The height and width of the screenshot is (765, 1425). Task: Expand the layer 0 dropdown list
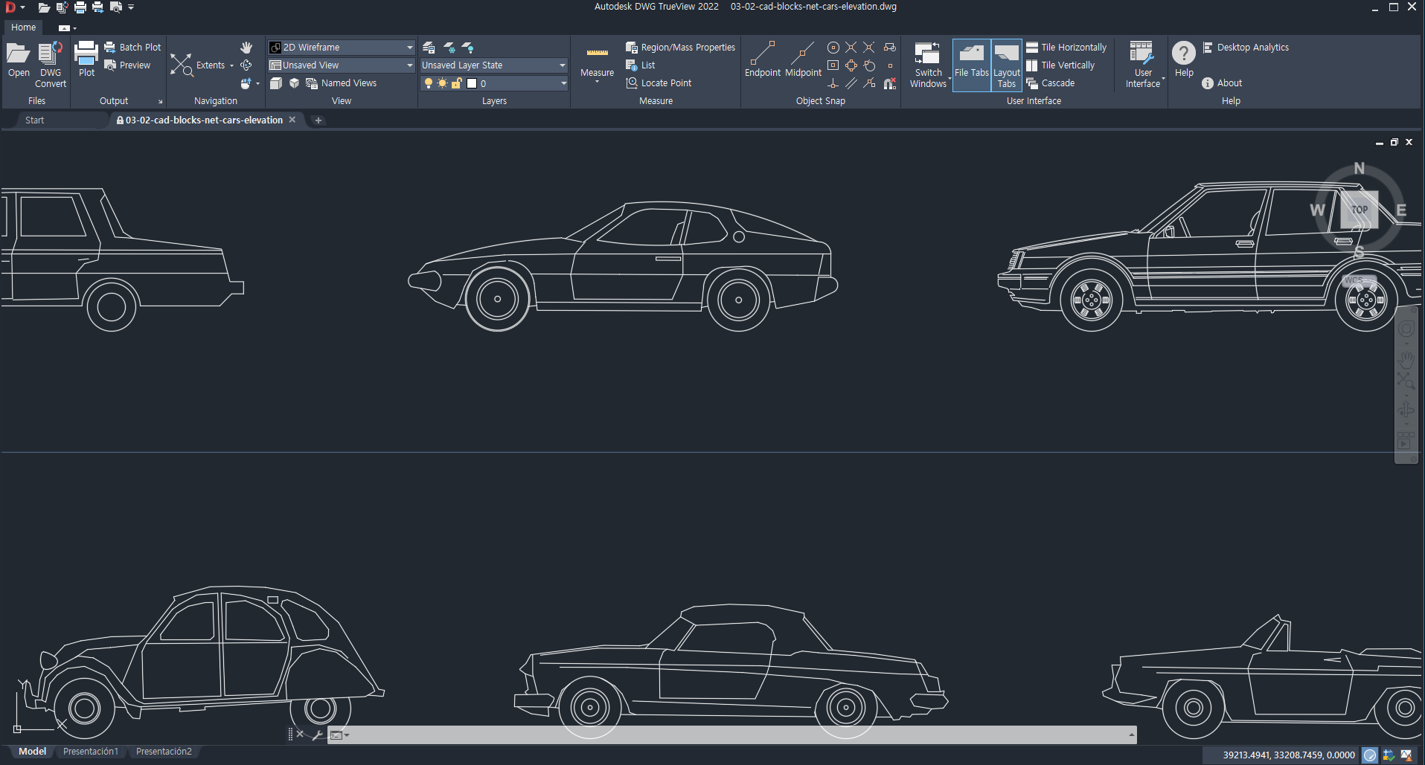(x=563, y=83)
